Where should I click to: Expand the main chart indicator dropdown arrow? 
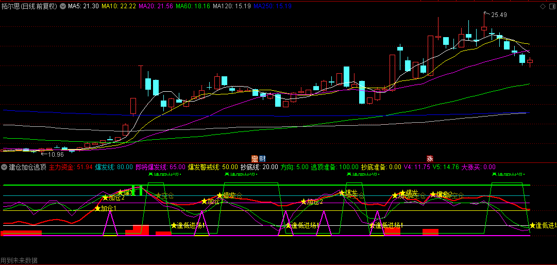[x=63, y=6]
